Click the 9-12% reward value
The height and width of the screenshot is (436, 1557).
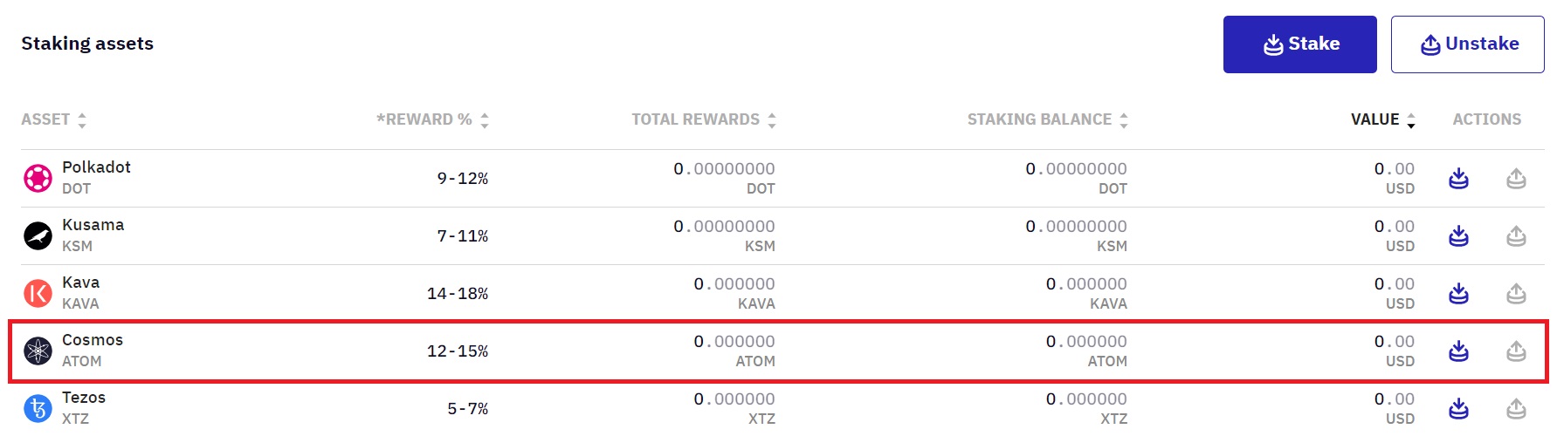click(463, 179)
